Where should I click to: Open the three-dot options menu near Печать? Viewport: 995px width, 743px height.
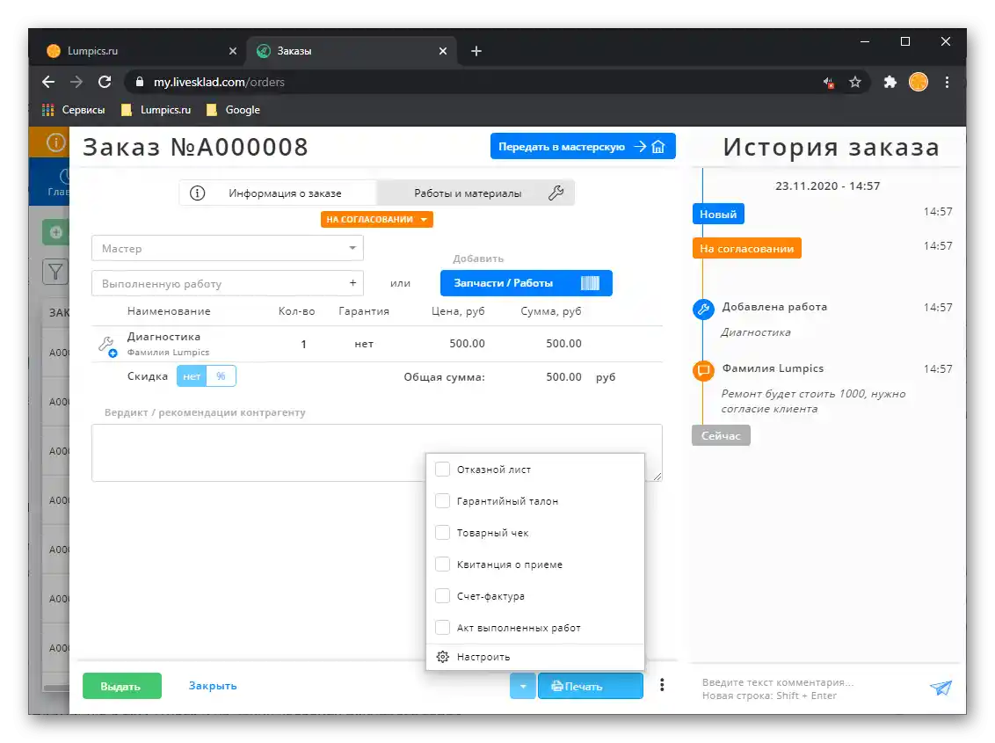(662, 684)
